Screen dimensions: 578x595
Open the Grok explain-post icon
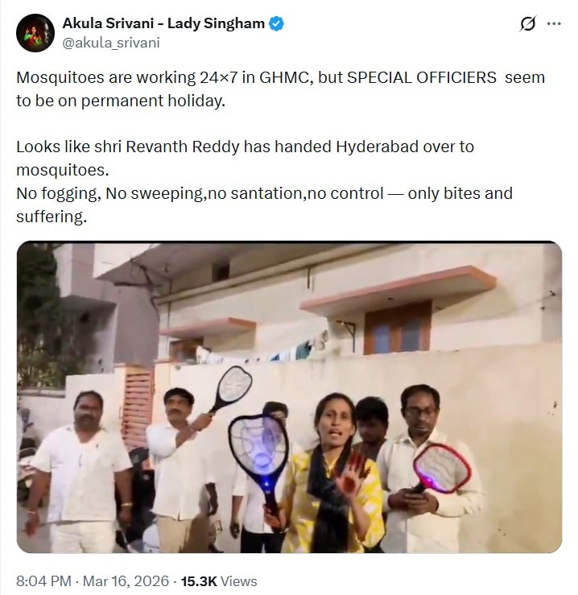528,24
